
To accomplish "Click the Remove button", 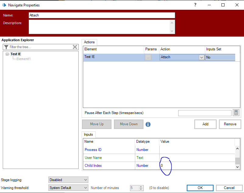I will pyautogui.click(x=230, y=124).
